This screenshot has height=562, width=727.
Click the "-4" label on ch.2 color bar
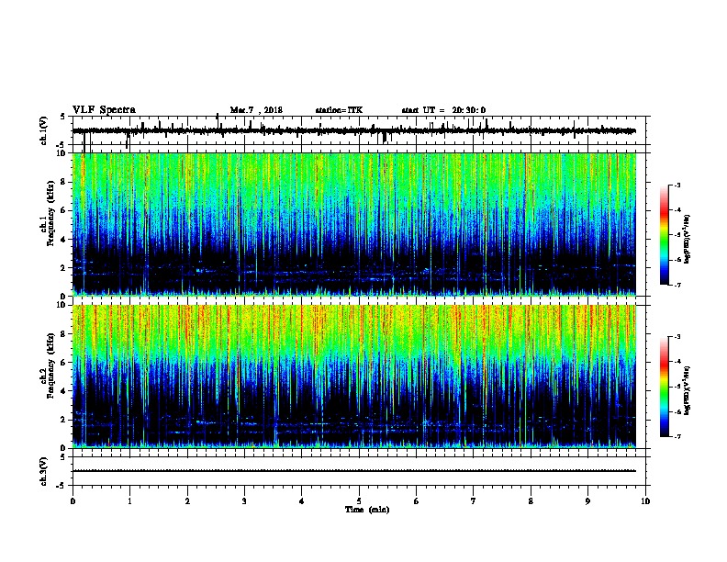pyautogui.click(x=677, y=362)
